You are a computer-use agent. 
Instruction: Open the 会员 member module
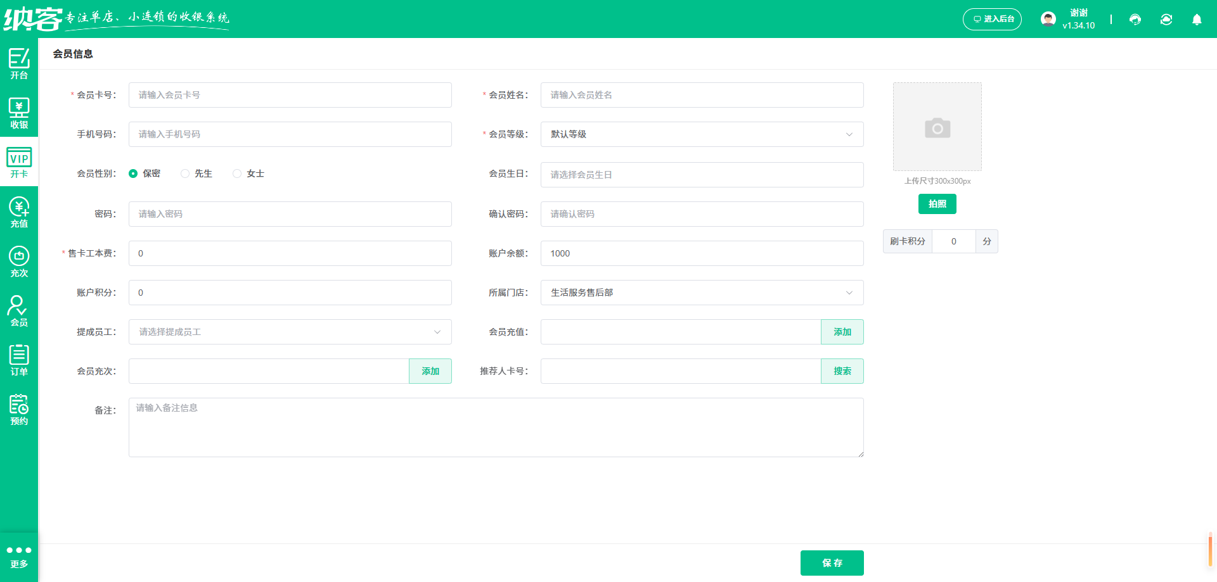tap(18, 310)
